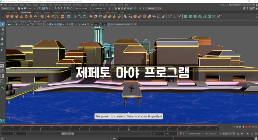The width and height of the screenshot is (258, 140).
Task: Create a polygon cone from shelf
Action: [22, 16]
